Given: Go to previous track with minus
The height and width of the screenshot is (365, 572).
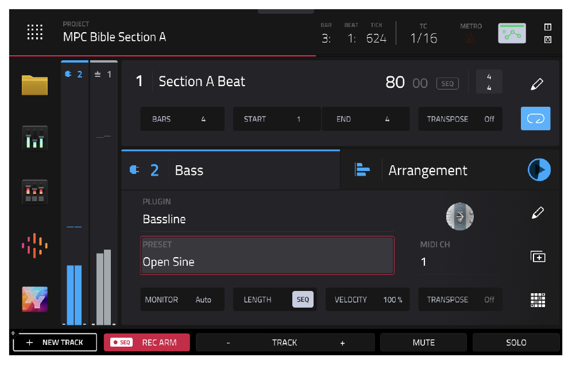Looking at the screenshot, I should tap(228, 343).
